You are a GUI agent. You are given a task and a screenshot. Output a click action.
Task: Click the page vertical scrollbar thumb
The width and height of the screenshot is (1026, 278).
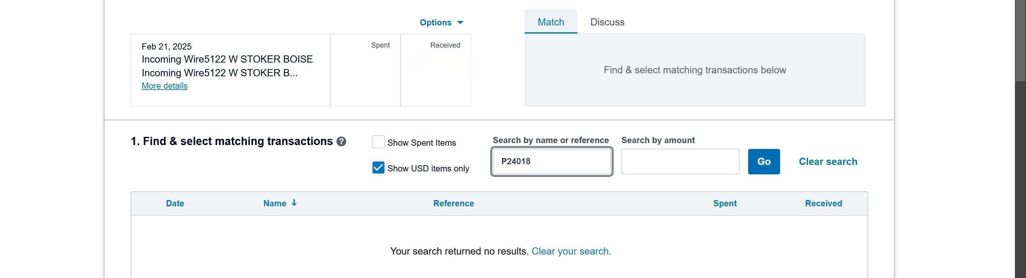(1020, 40)
